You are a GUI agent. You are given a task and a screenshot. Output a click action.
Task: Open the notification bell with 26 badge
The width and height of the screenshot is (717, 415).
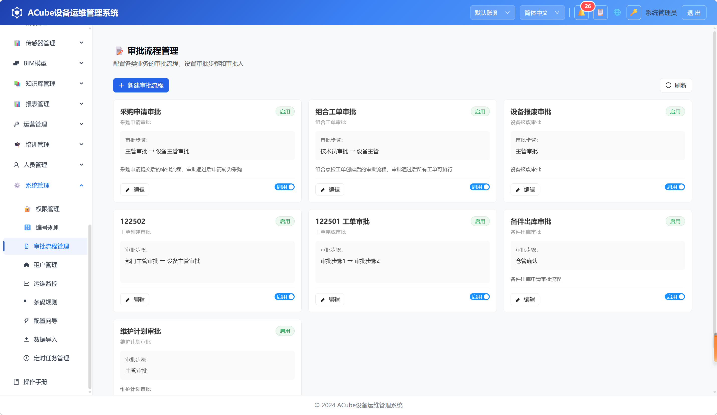pos(581,13)
